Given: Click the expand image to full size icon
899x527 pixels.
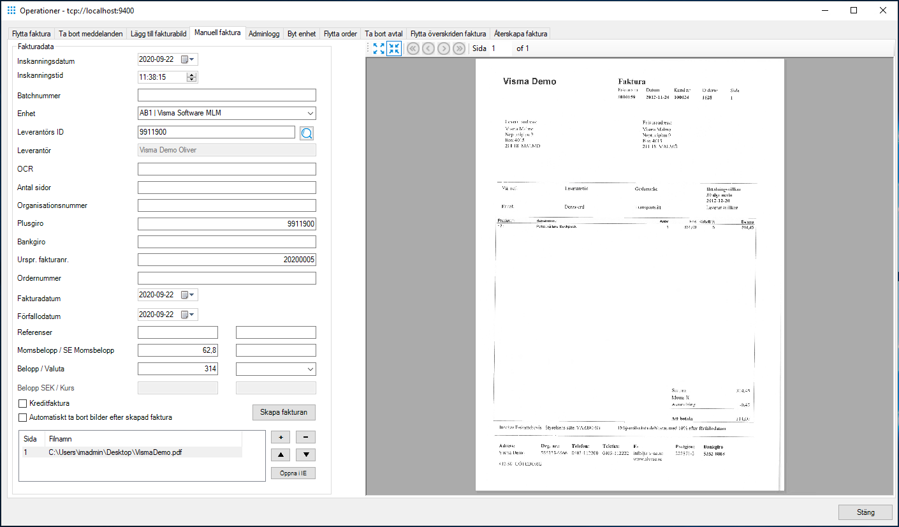Looking at the screenshot, I should (378, 48).
